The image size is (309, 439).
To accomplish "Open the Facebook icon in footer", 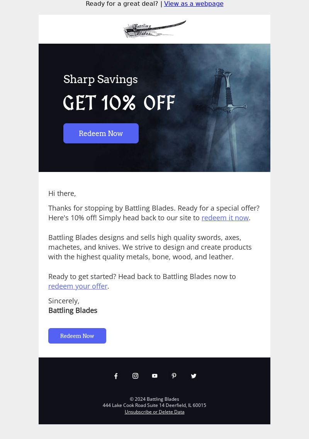I will [116, 376].
